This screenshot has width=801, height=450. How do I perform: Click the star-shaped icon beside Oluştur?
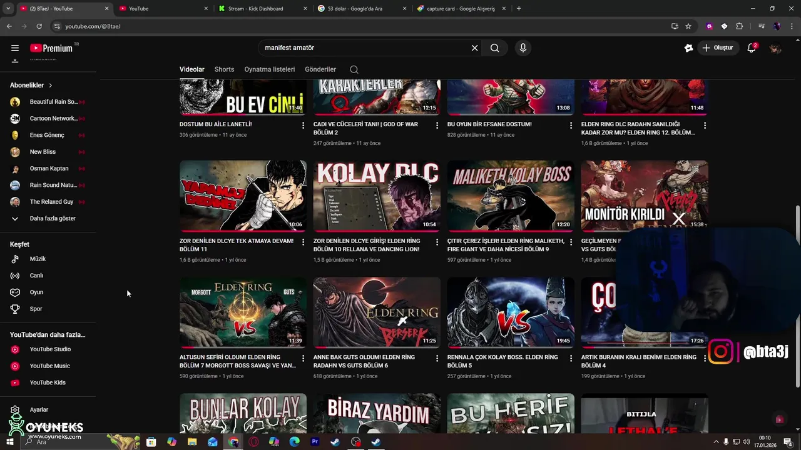tap(688, 47)
